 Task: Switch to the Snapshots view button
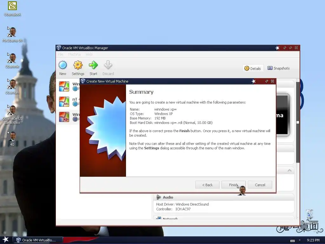279,68
